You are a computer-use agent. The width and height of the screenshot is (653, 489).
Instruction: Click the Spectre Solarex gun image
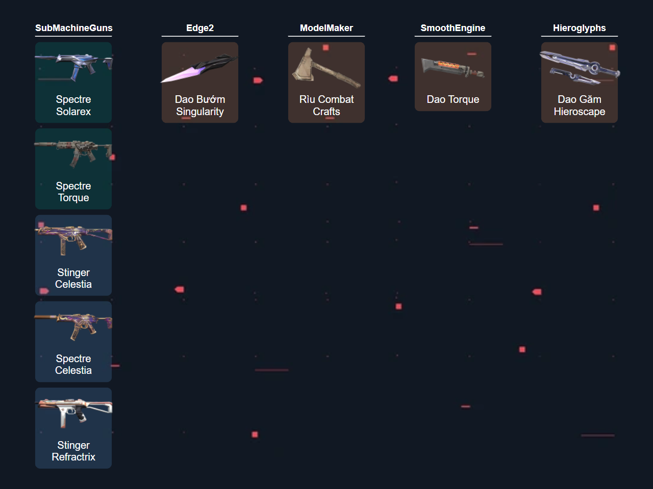73,67
